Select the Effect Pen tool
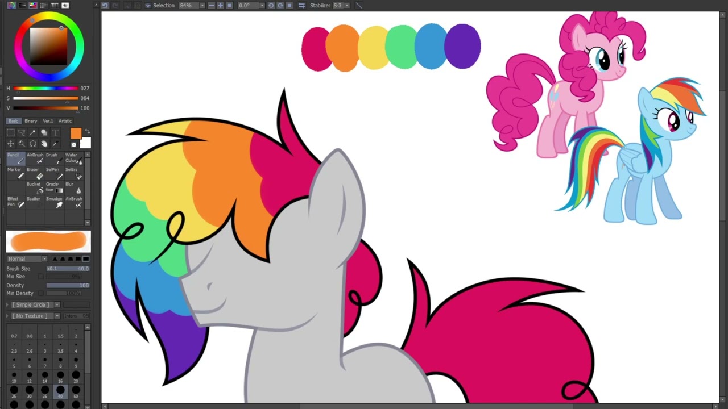 click(x=16, y=202)
